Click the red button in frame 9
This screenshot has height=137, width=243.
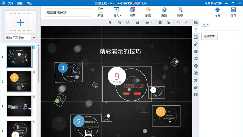[x=137, y=94]
